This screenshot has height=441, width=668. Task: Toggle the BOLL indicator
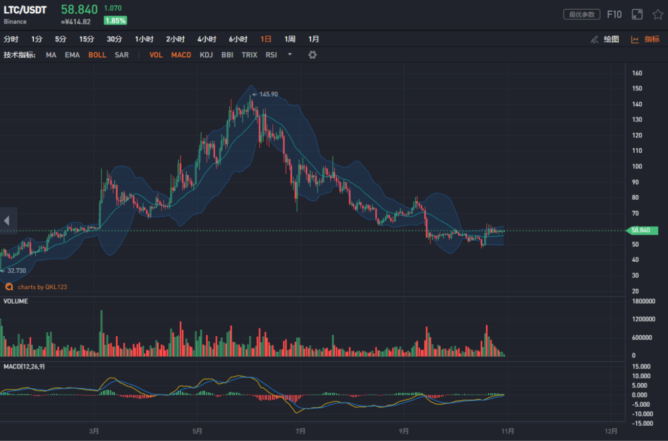97,55
